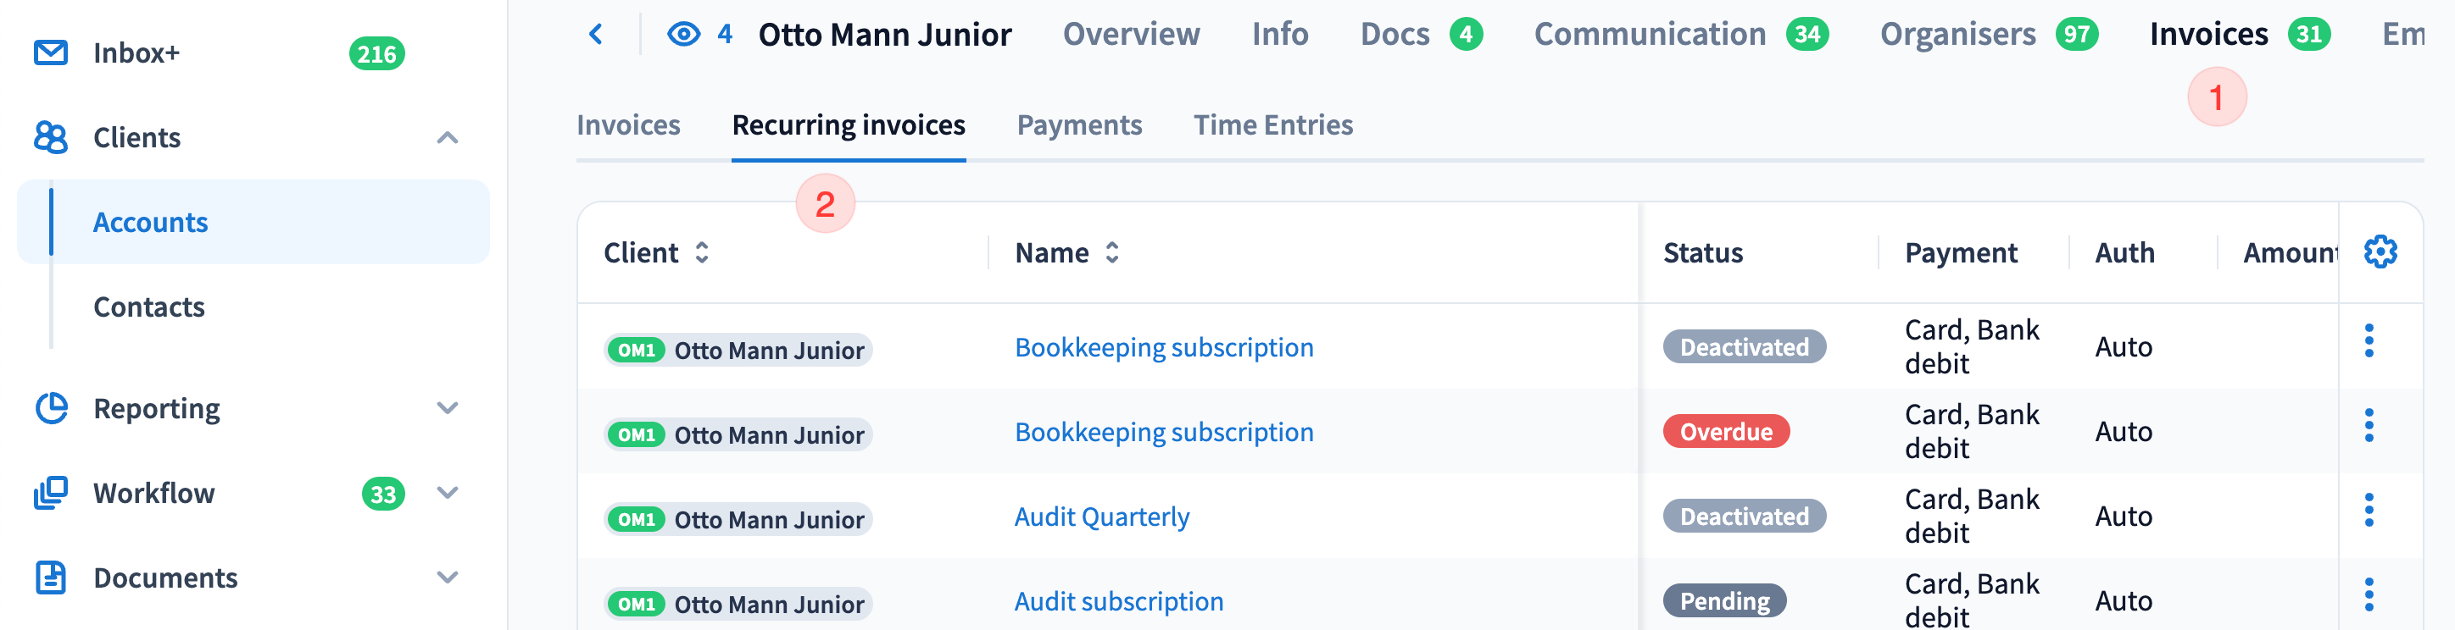Image resolution: width=2455 pixels, height=630 pixels.
Task: Click the Overdue status badge
Action: (x=1725, y=432)
